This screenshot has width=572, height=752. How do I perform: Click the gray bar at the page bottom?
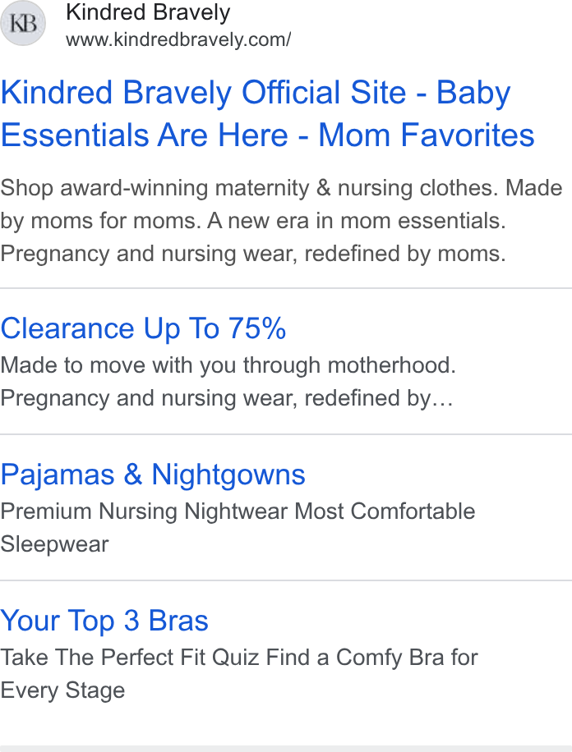286,749
